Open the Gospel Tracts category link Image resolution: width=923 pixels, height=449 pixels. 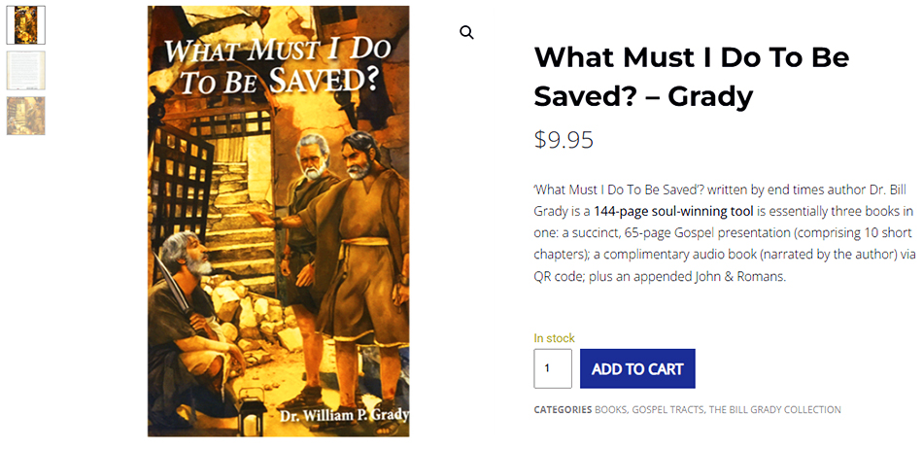coord(667,410)
